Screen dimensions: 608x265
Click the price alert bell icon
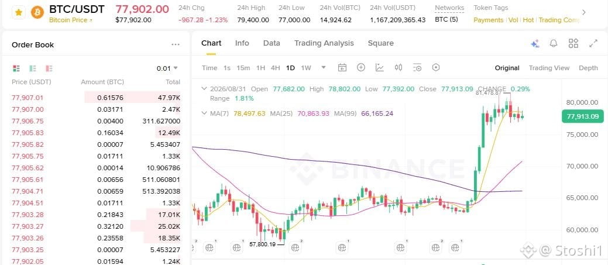click(x=554, y=43)
